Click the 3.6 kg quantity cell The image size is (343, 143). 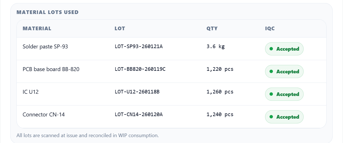[x=215, y=46]
